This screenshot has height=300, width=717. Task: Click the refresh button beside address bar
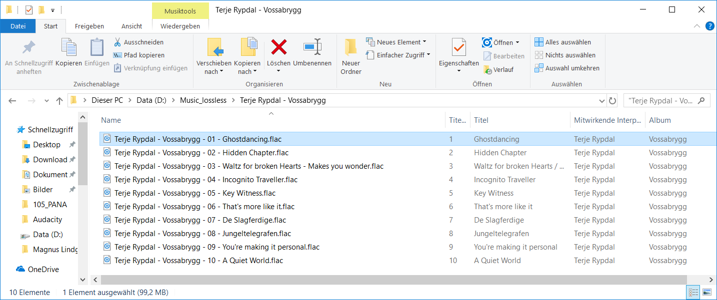pyautogui.click(x=612, y=100)
